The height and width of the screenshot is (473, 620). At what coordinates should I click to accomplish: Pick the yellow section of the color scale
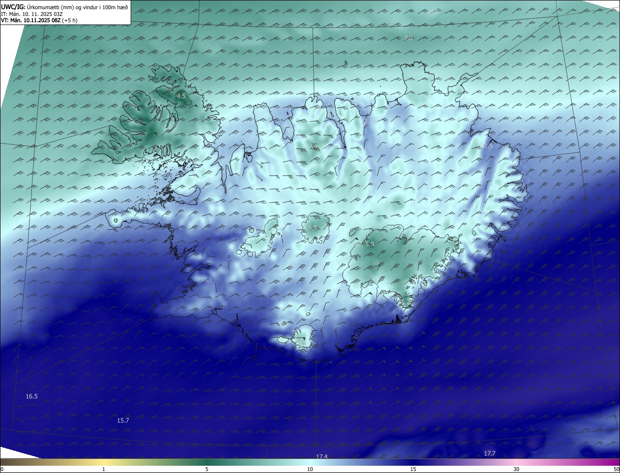pyautogui.click(x=104, y=462)
